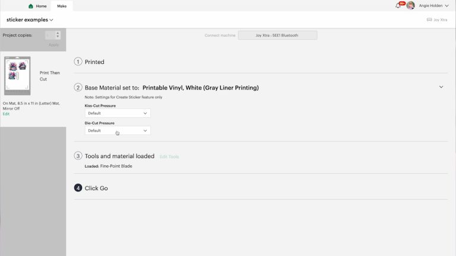
Task: Click the step 3 number circle
Action: (78, 156)
